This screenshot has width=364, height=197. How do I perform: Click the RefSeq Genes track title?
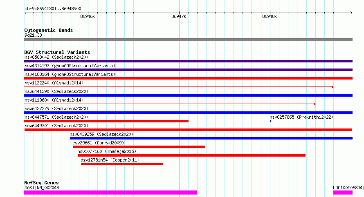pos(41,183)
